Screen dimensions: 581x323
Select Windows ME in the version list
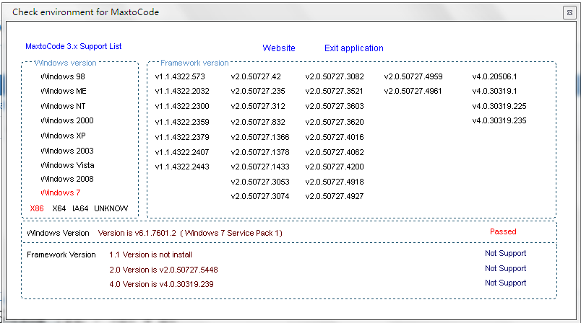64,91
